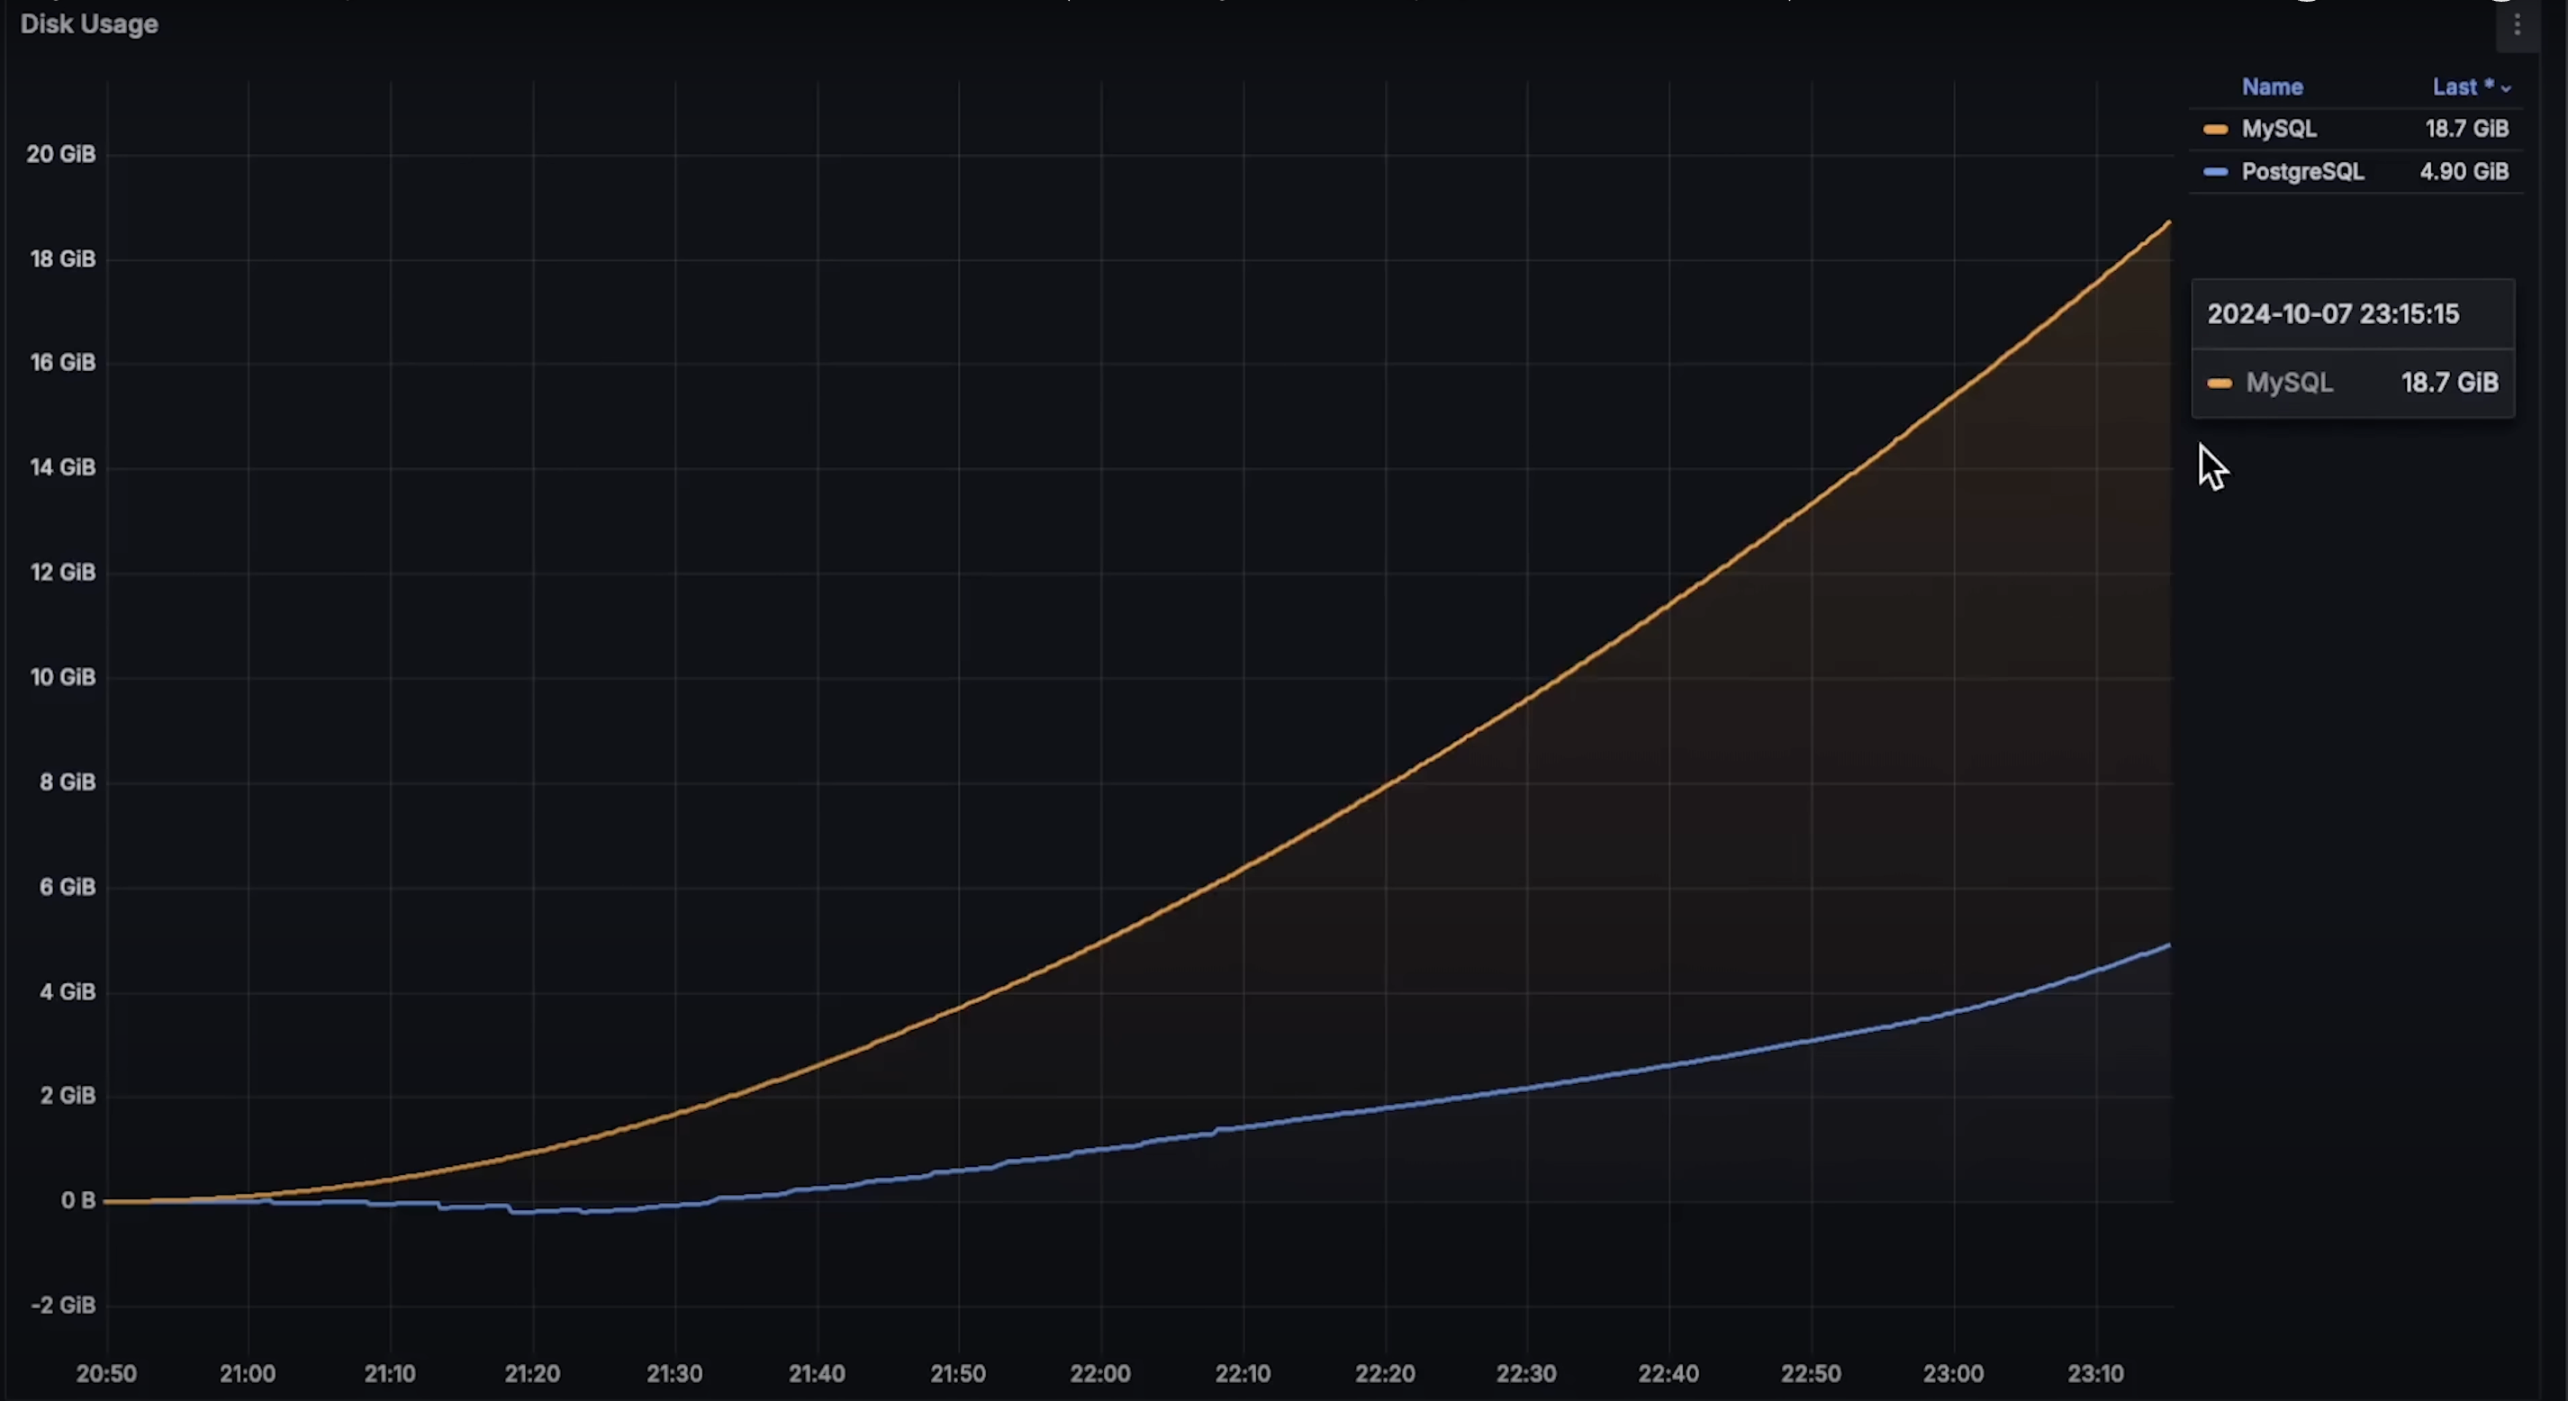This screenshot has width=2568, height=1401.
Task: Click the tooltip timestamp 2024-10-07 23:15:15
Action: click(2333, 314)
